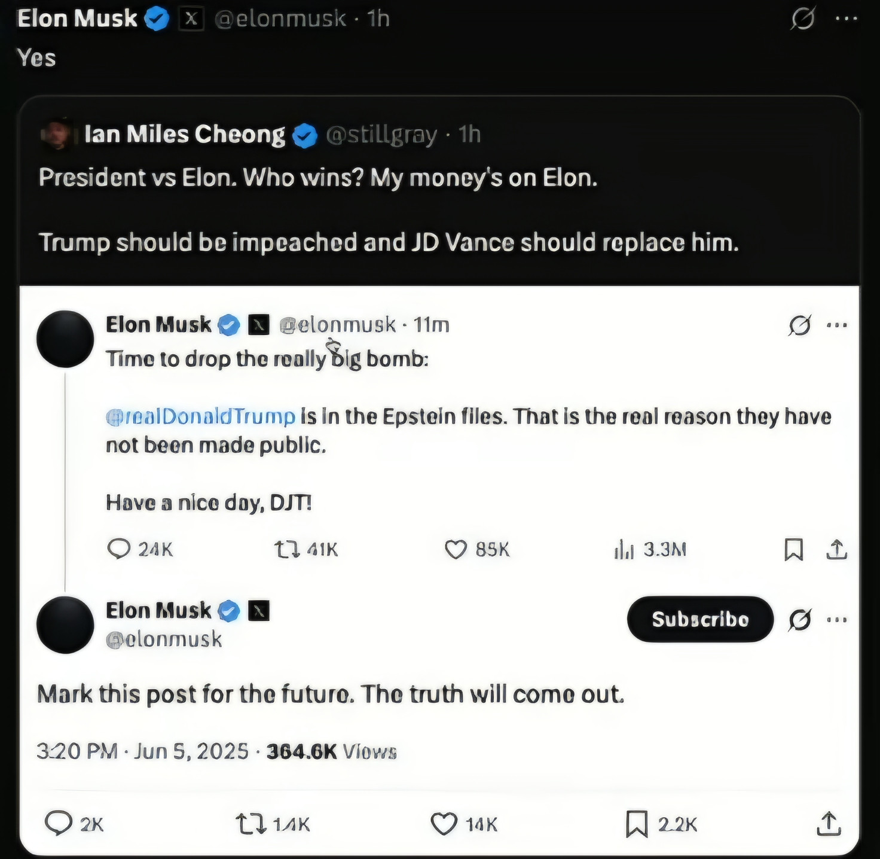Viewport: 880px width, 859px height.
Task: Open more options menu on top post
Action: 847,19
